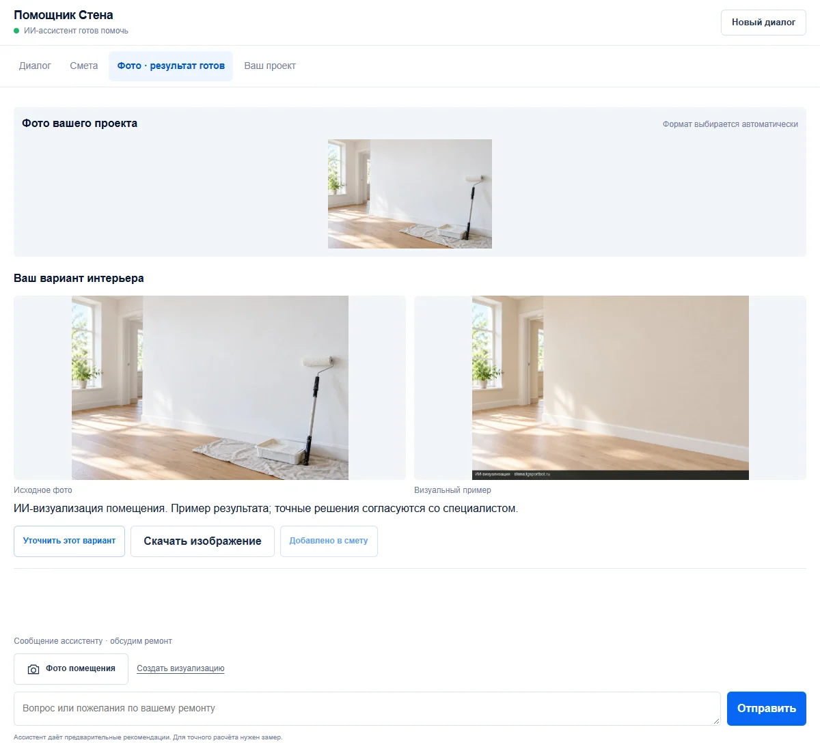Select the Фото · результат готов tab

171,66
